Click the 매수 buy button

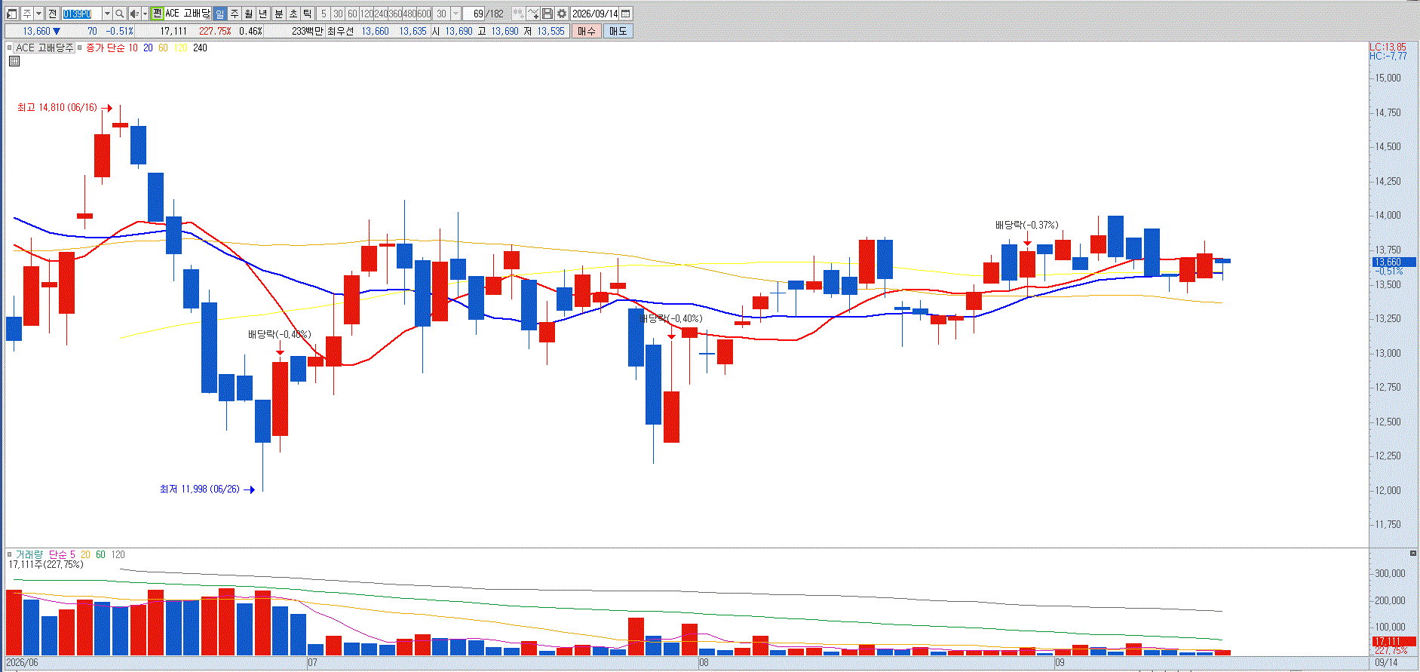point(587,31)
